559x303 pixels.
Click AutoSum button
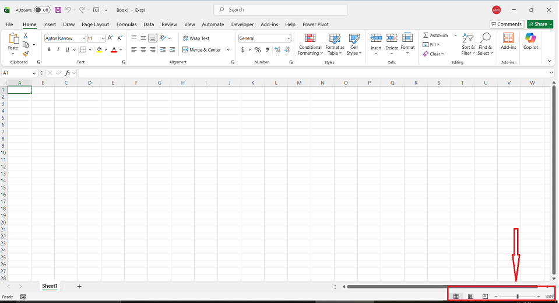[435, 35]
